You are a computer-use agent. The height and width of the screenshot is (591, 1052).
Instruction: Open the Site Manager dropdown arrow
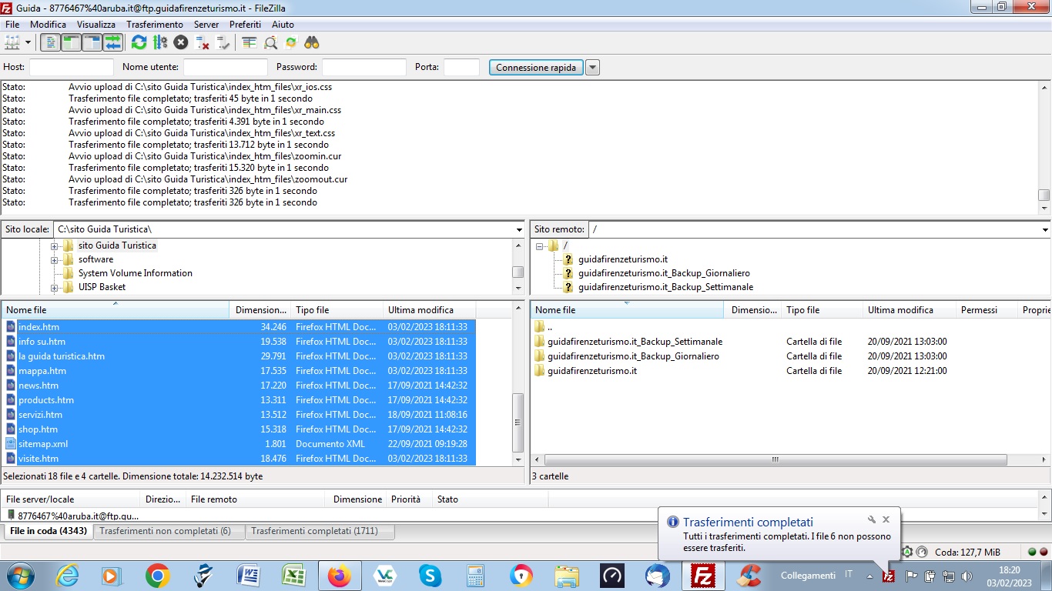coord(28,42)
